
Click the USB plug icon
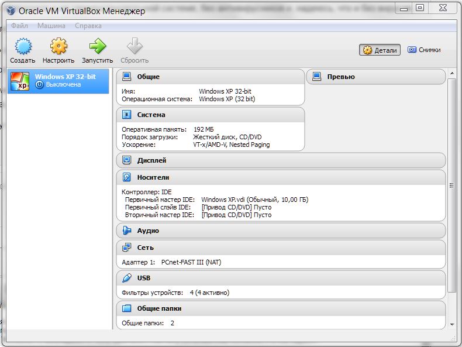click(127, 278)
